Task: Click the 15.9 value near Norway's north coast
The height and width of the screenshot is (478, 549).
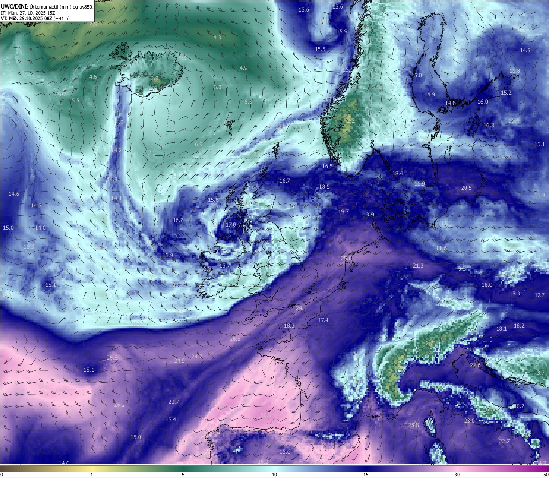Action: click(342, 31)
